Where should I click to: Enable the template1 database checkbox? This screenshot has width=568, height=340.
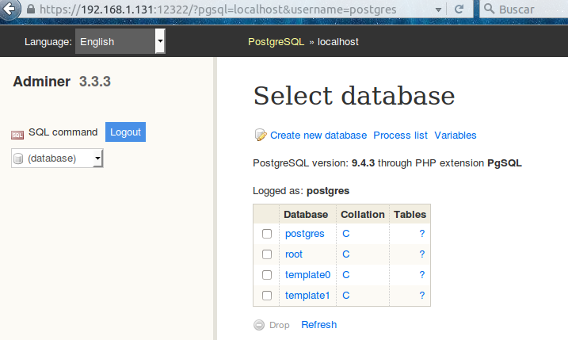pyautogui.click(x=267, y=296)
